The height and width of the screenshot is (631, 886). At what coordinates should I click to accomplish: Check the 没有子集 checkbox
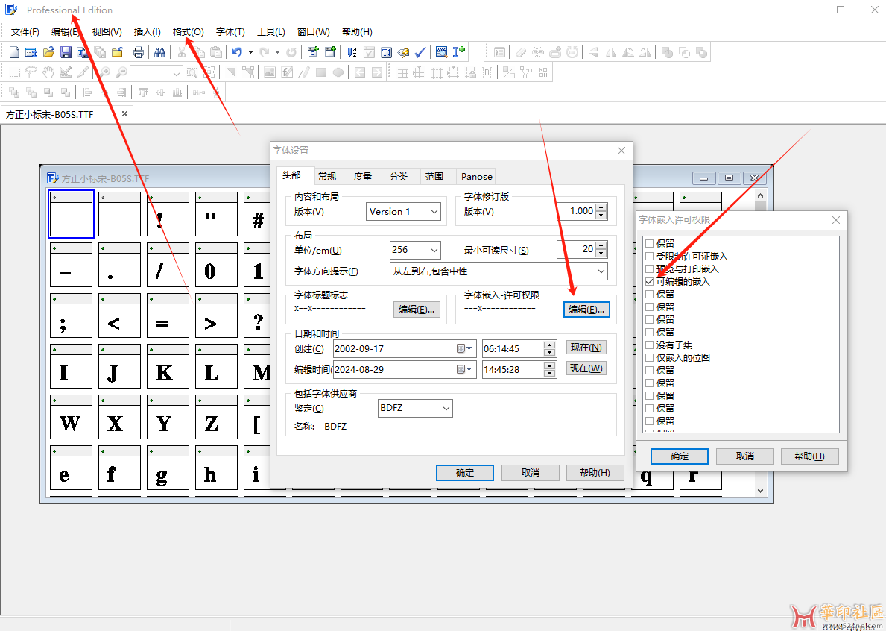[x=649, y=345]
